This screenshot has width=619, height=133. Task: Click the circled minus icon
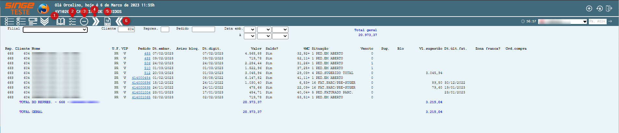point(84,21)
